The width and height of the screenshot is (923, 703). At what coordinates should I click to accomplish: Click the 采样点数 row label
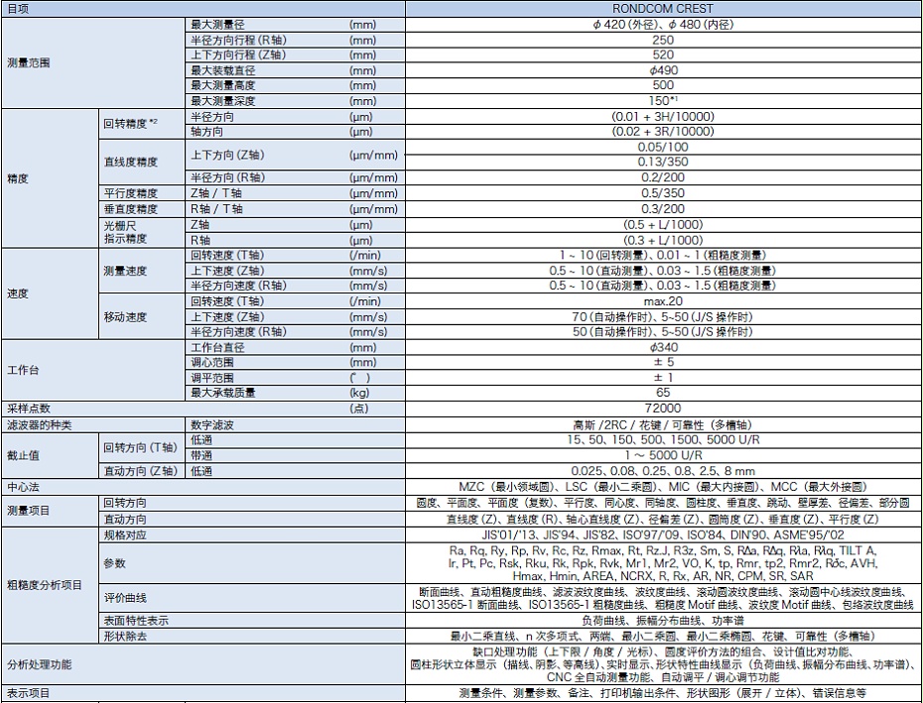click(29, 408)
